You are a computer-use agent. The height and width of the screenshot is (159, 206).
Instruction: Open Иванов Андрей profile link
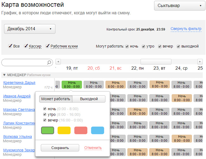[17, 96]
